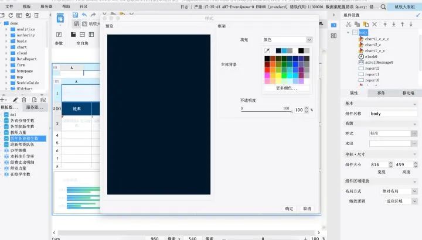Click the undo arrow icon
Image resolution: width=422 pixels, height=240 pixels.
(x=84, y=15)
